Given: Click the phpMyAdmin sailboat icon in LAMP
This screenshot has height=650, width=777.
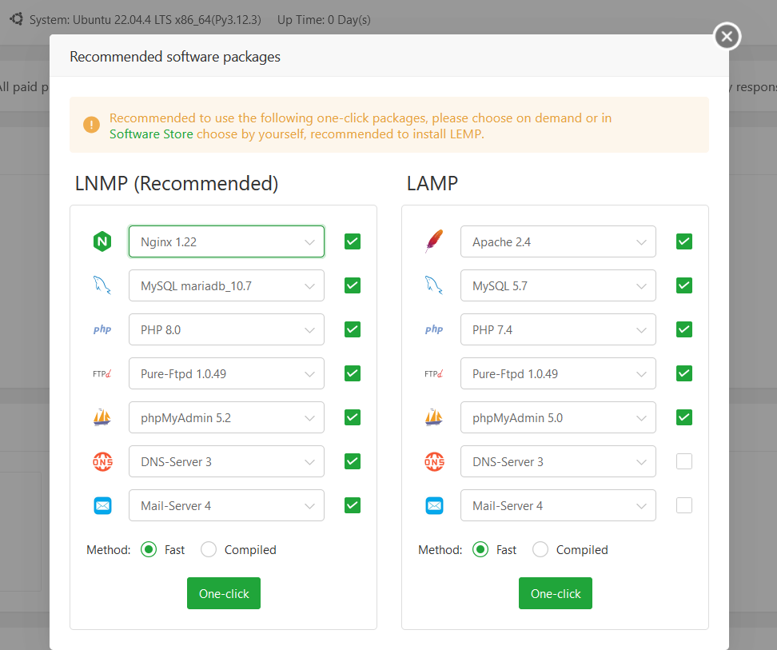Looking at the screenshot, I should pyautogui.click(x=434, y=417).
